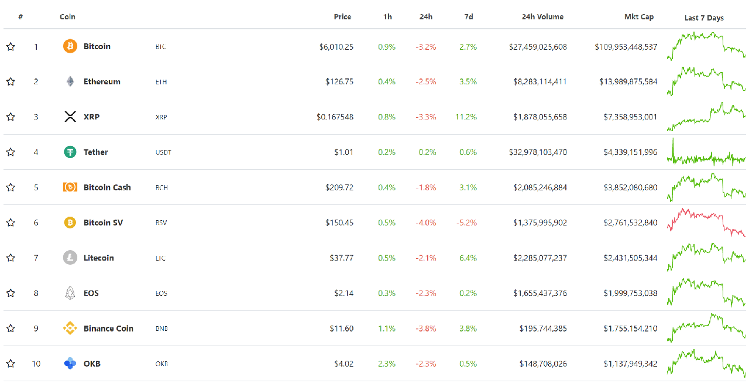Click OKB's 1h change 2.3%

click(x=387, y=364)
